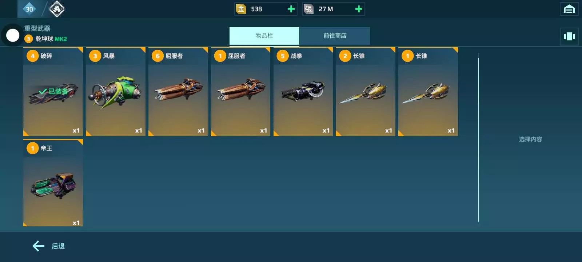
Task: Choose the level 1 屈服者 weapon
Action: tap(241, 92)
